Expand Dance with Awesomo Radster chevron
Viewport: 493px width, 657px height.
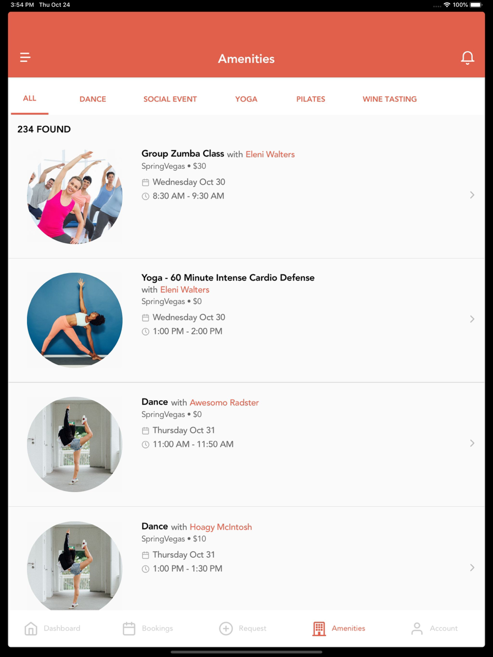click(472, 443)
